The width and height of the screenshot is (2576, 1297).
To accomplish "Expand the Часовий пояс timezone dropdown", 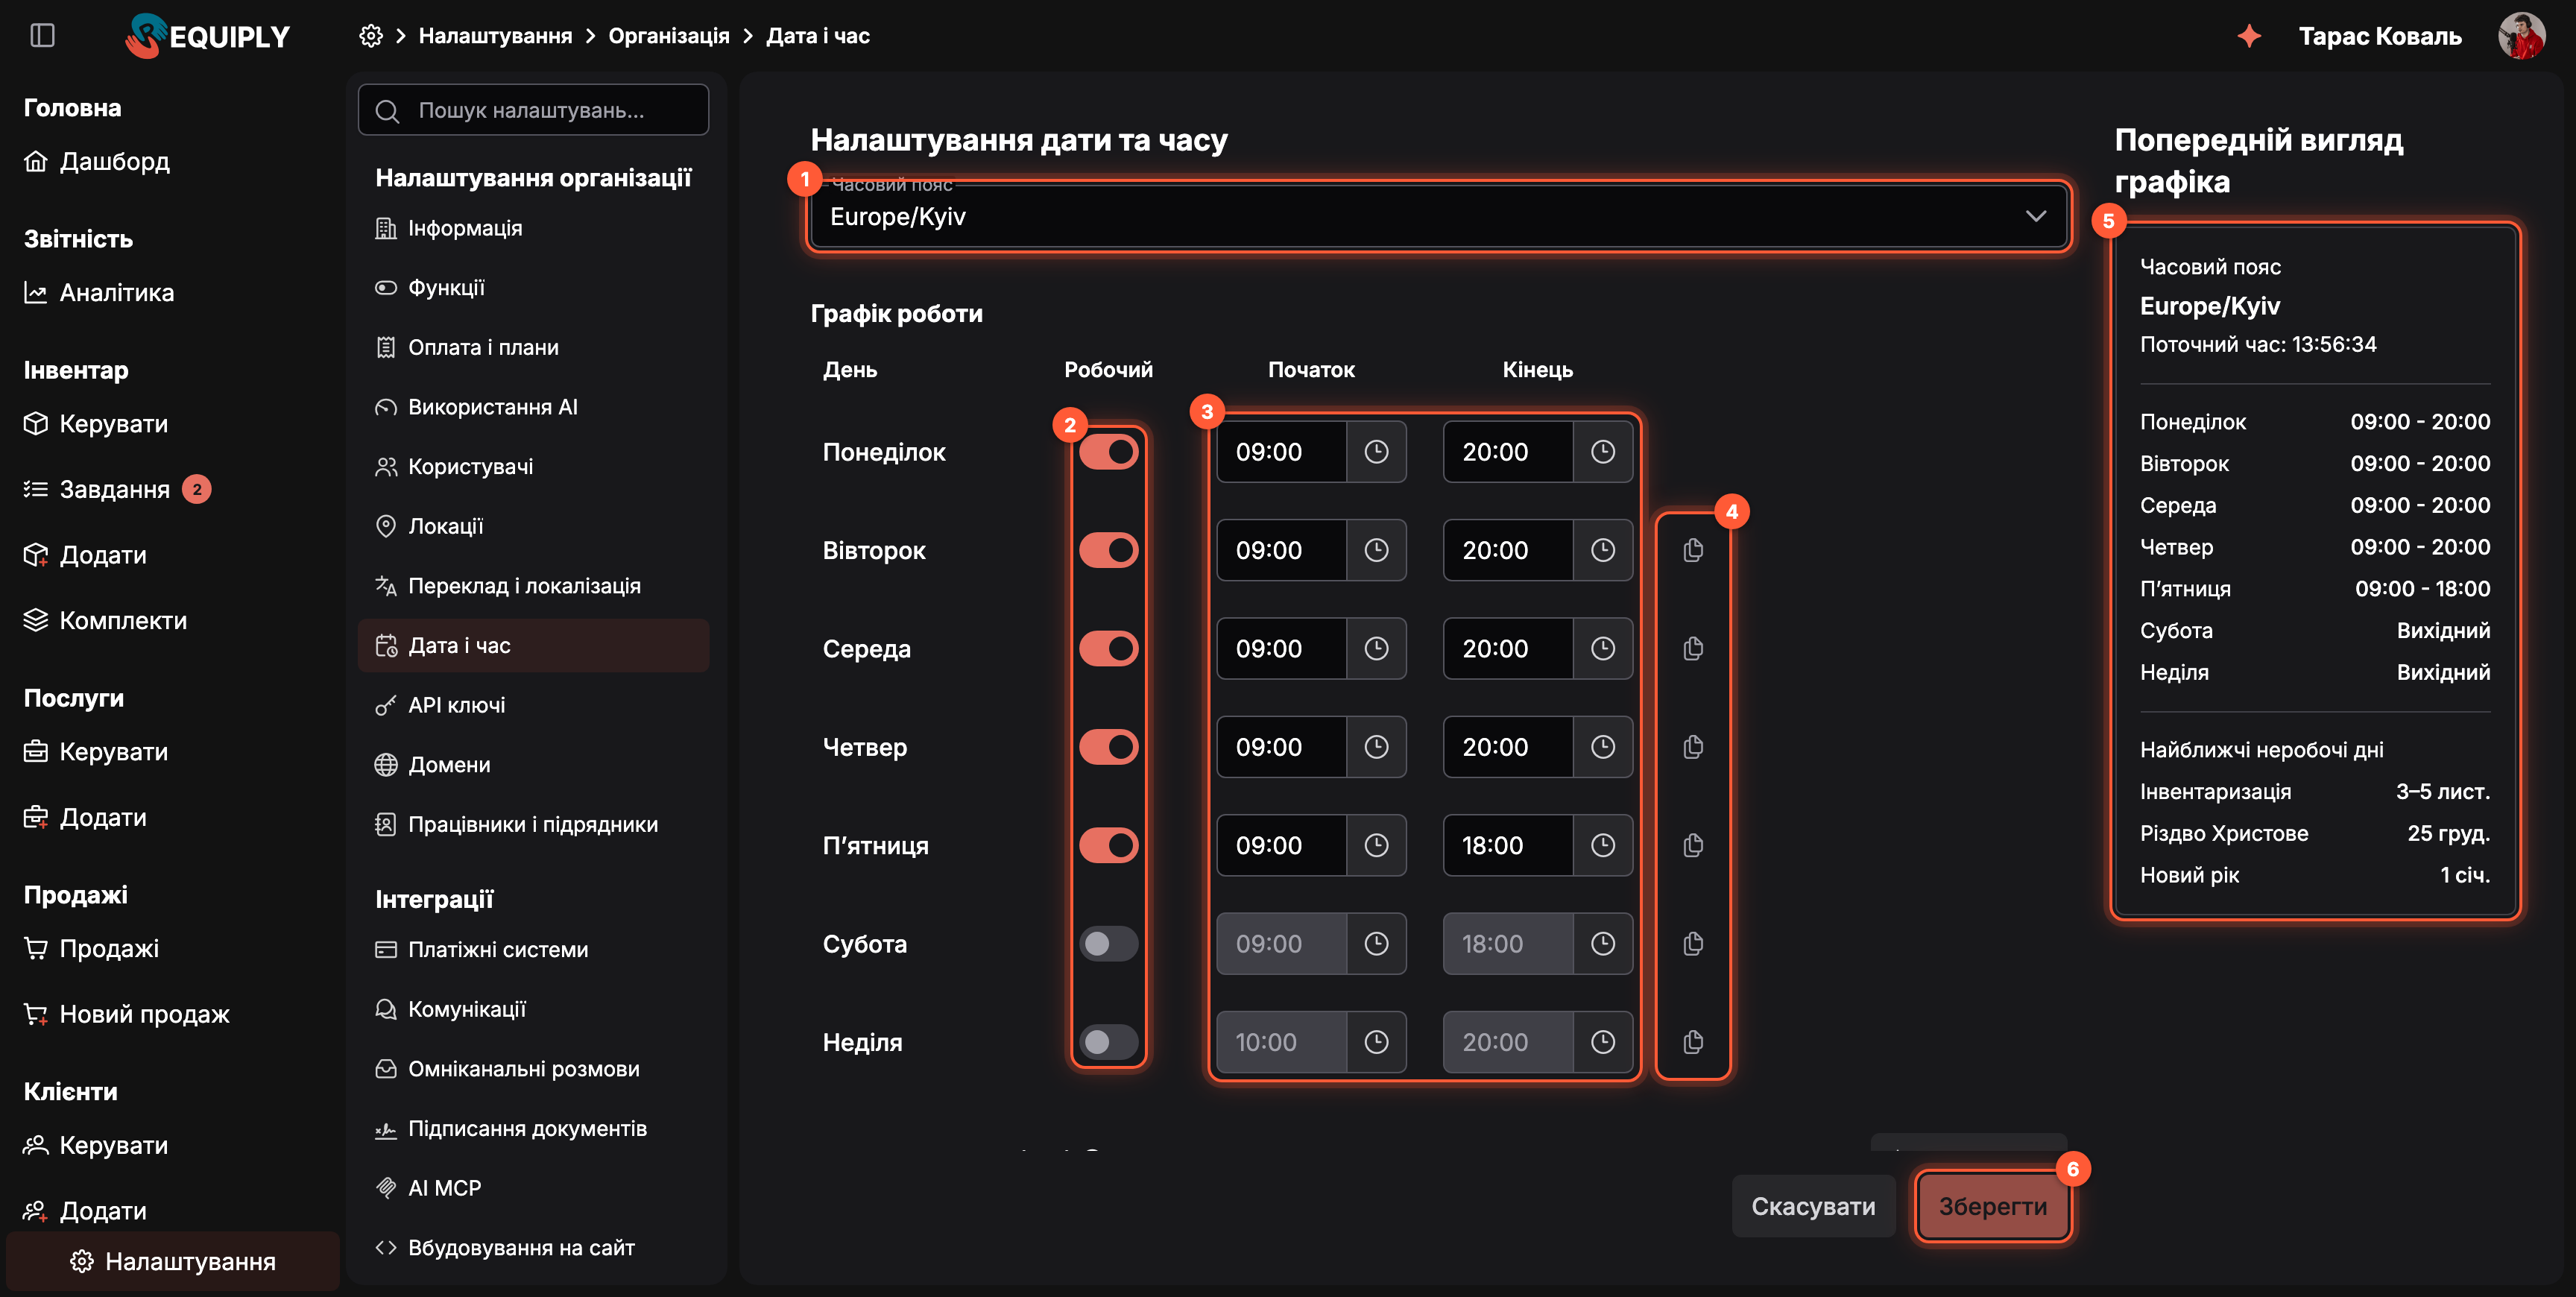I will tap(1438, 216).
